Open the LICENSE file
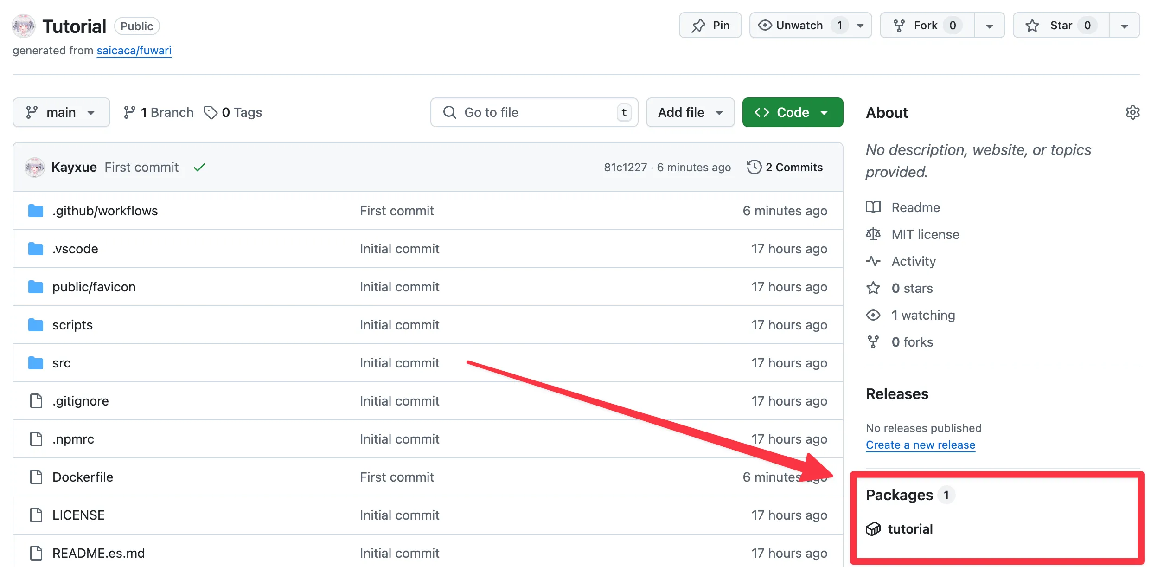1151x567 pixels. (79, 515)
